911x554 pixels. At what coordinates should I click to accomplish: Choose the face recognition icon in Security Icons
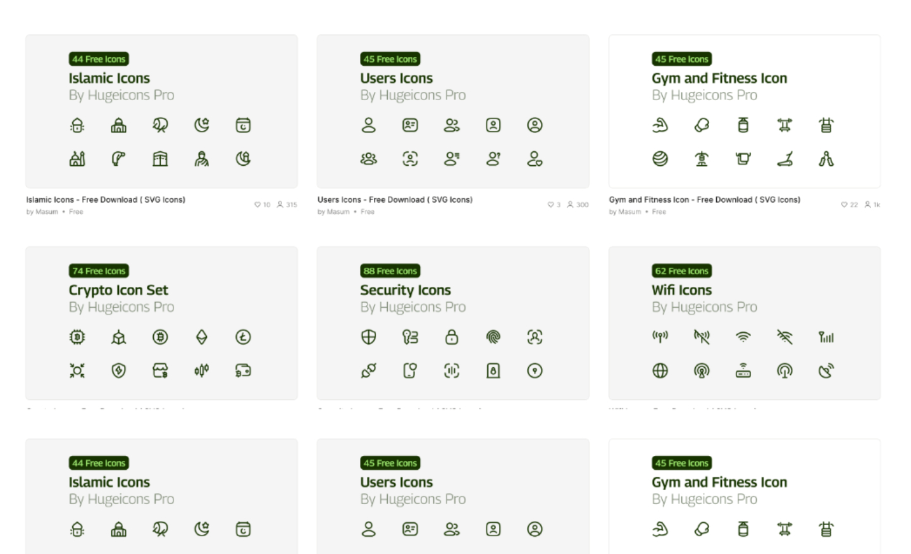tap(535, 337)
